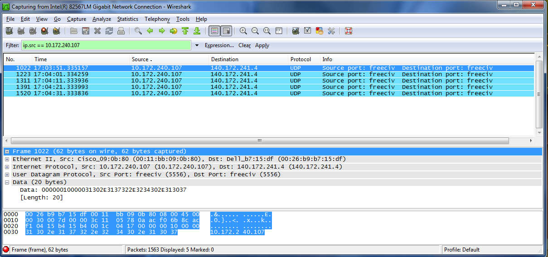Screen dimensions: 548x257
Task: Sort packets by Source column
Action: pos(170,59)
